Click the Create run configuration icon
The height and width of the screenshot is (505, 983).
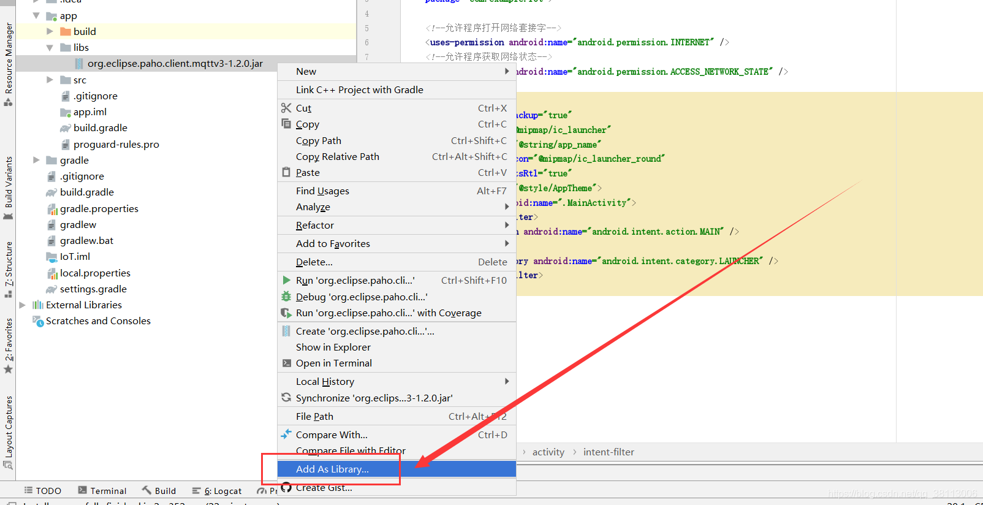(x=286, y=331)
